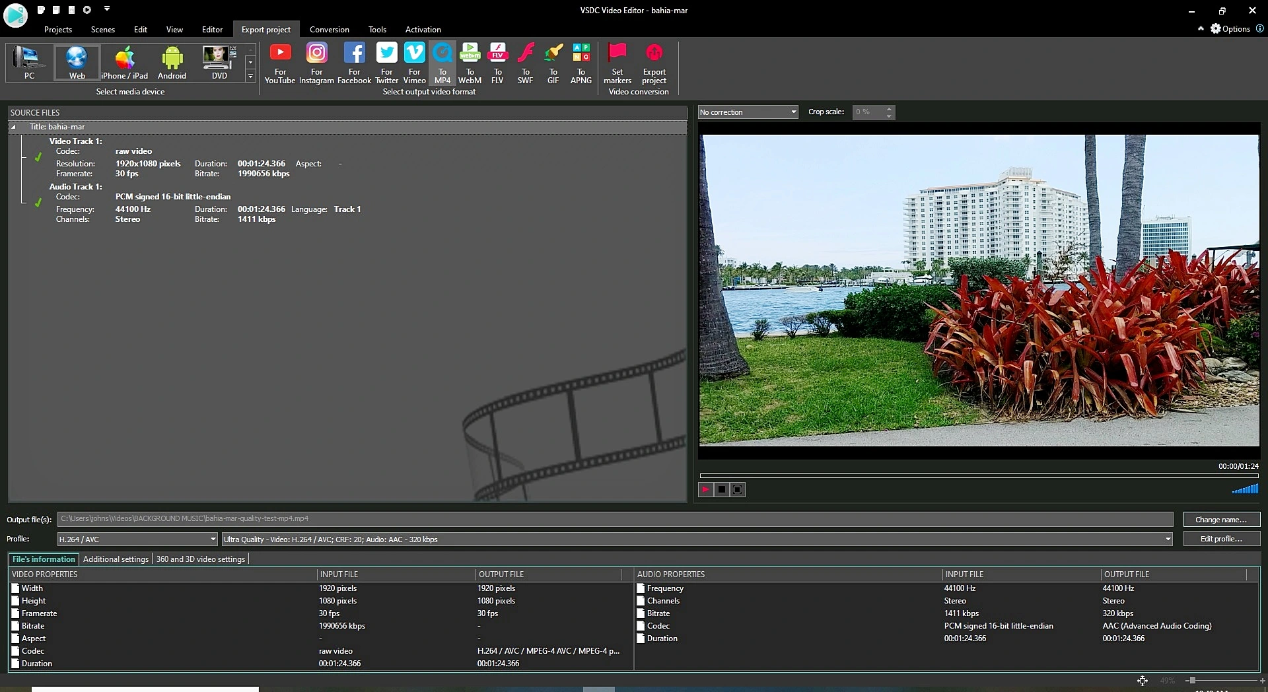
Task: Click the Set markers flag button
Action: pos(617,63)
